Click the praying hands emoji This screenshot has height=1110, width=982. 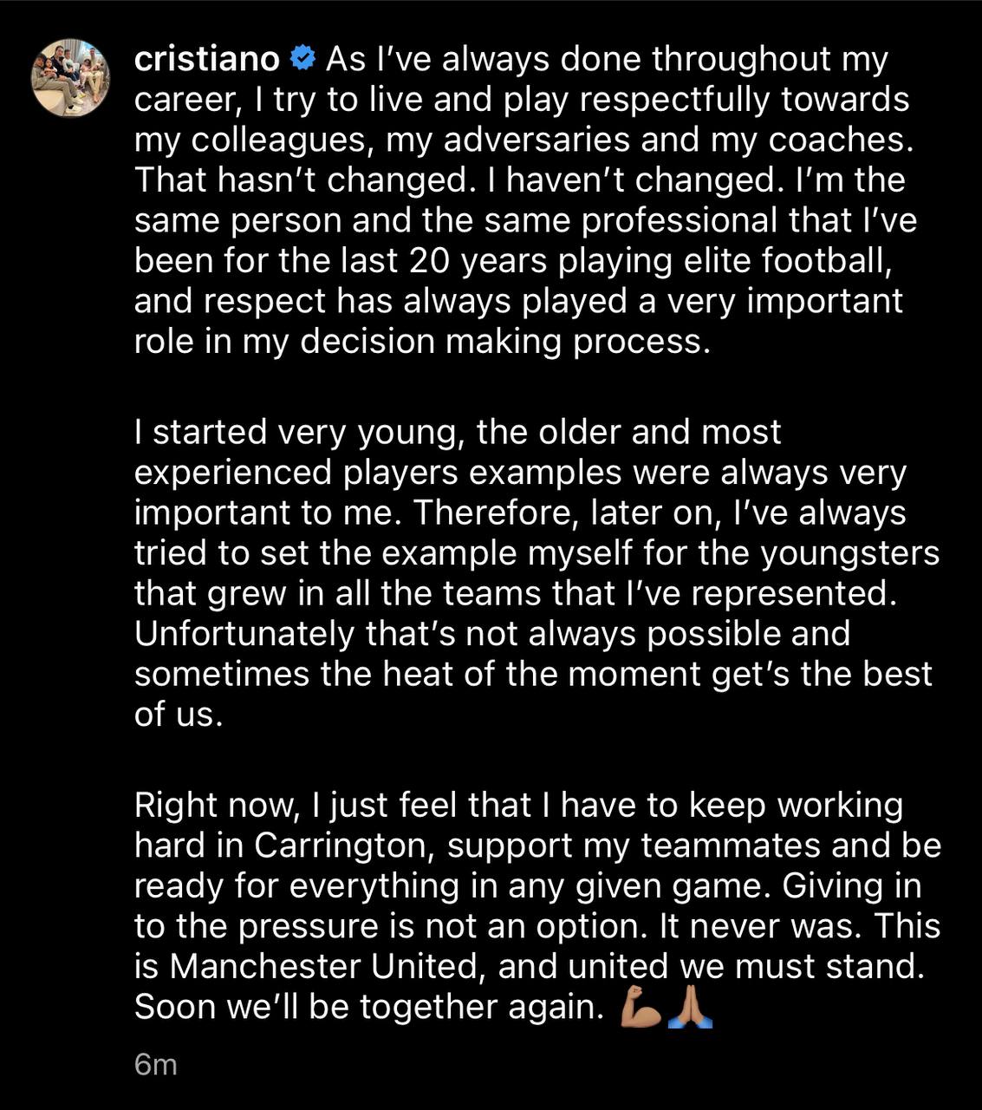(x=691, y=1009)
